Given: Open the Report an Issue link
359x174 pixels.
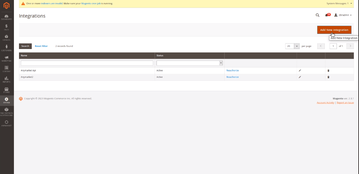Looking at the screenshot, I should click(345, 103).
